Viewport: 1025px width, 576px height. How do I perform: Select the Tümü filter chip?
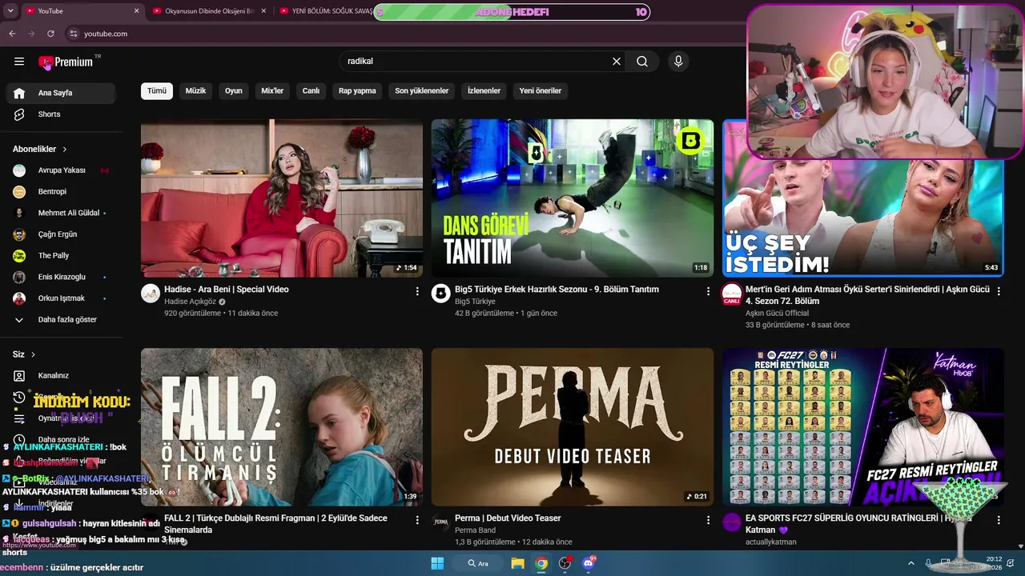(x=157, y=91)
